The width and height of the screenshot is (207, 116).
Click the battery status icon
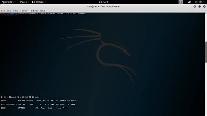point(201,2)
